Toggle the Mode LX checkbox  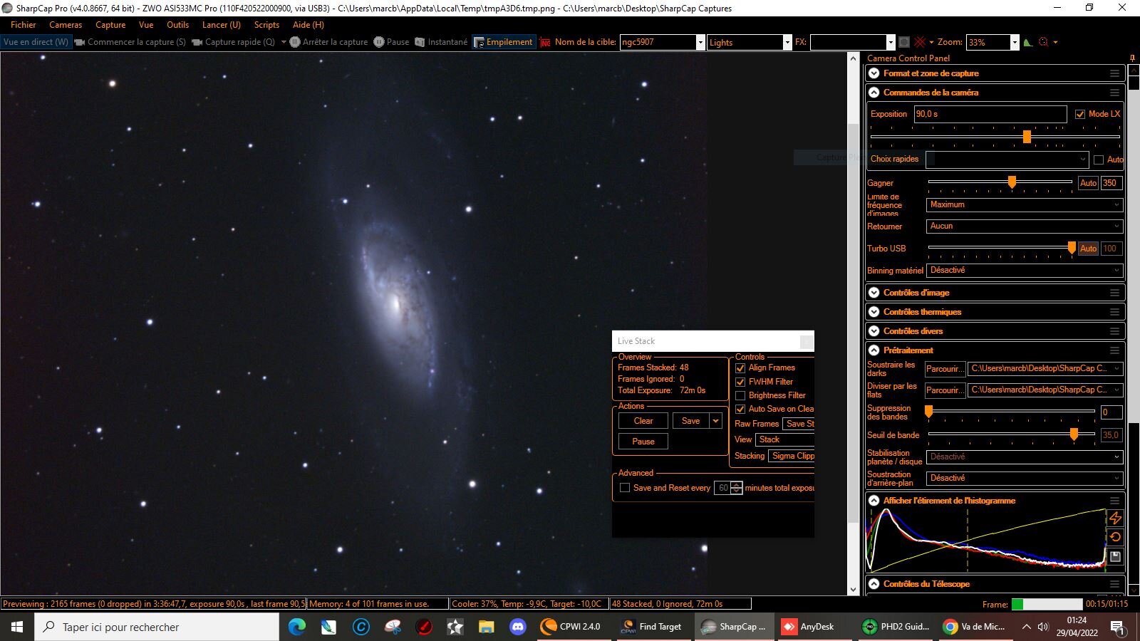[x=1080, y=114]
